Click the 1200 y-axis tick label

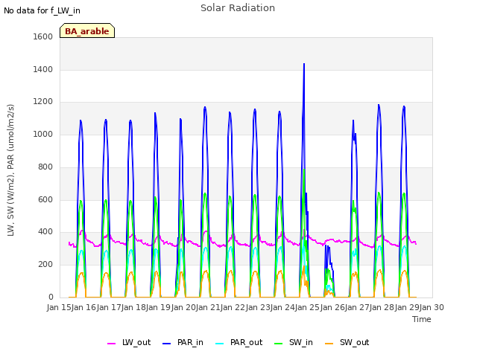coord(43,102)
